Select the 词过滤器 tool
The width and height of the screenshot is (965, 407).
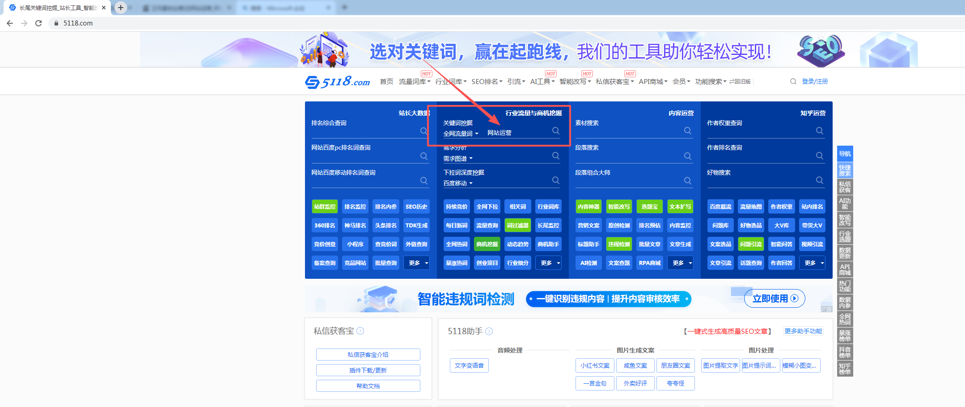tap(517, 225)
